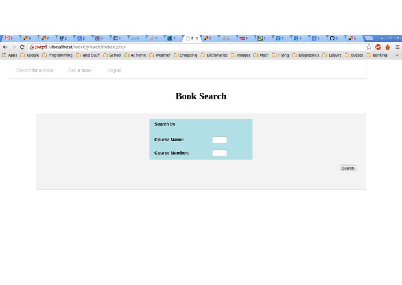Reload the current page
Viewport: 402px width, 285px height.
(x=23, y=47)
